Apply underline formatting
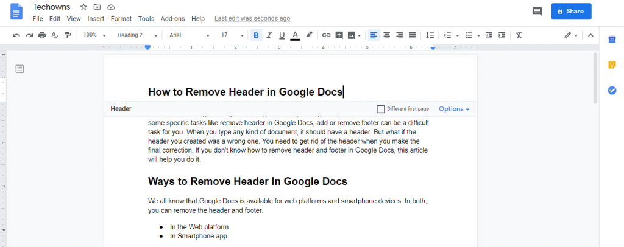 [x=282, y=35]
